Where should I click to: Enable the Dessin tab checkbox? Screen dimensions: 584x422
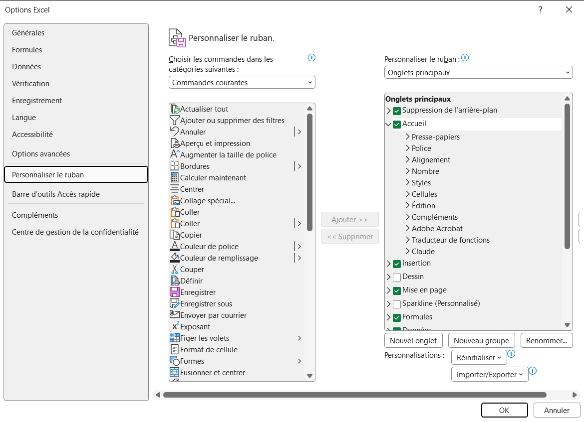[x=397, y=277]
